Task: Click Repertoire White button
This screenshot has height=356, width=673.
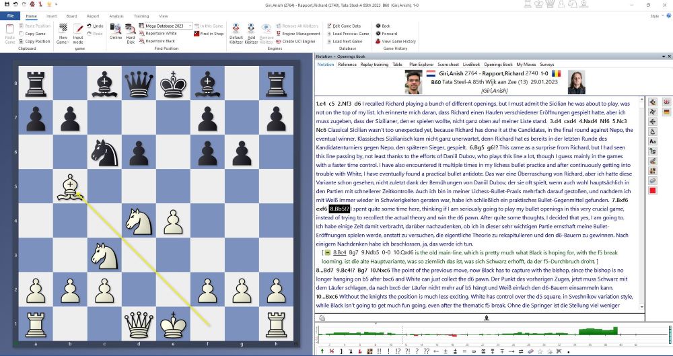Action: [157, 34]
